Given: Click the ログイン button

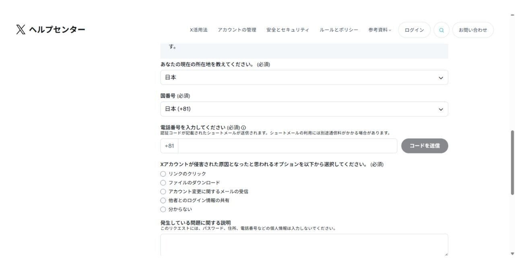Looking at the screenshot, I should point(414,29).
